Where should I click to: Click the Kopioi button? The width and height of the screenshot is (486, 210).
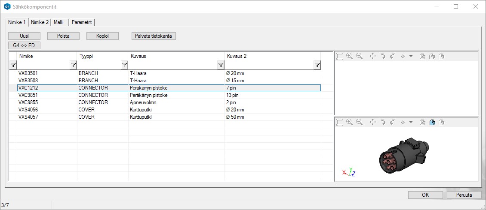(102, 36)
